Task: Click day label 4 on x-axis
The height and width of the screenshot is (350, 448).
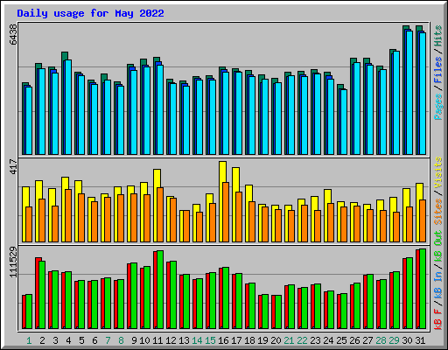Action: (68, 340)
